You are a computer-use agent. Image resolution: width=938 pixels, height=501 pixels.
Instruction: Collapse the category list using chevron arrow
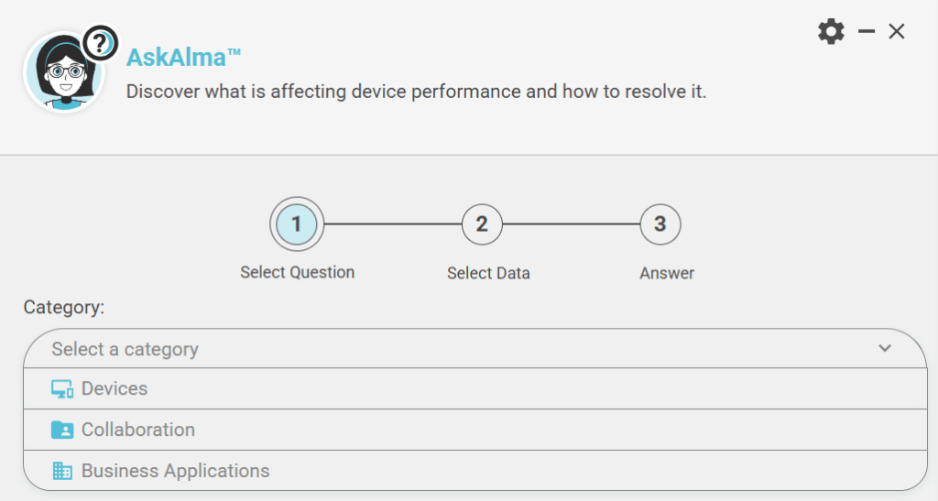885,348
